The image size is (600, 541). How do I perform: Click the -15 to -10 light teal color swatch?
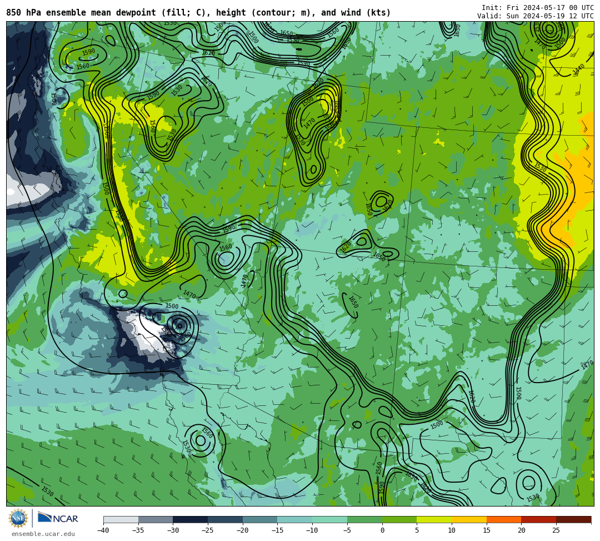point(295,519)
